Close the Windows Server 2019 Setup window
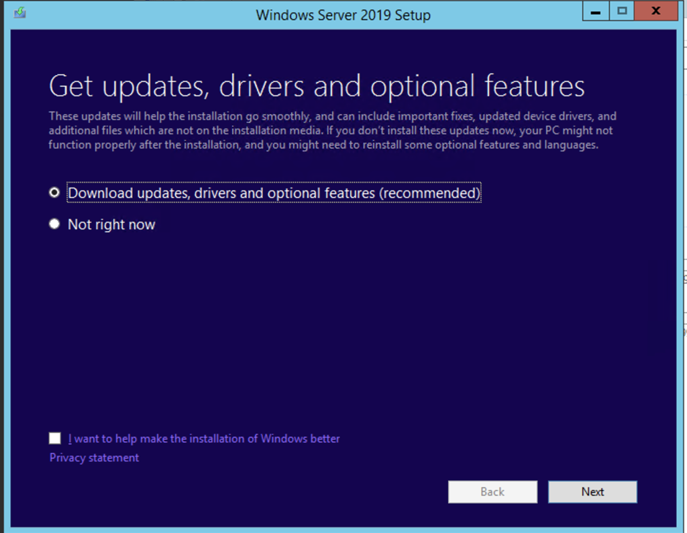Screen dimensions: 687x533 click(656, 12)
